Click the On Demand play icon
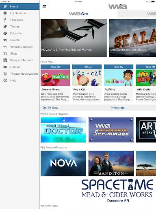Image resolution: width=156 pixels, height=209 pixels. click(5, 13)
